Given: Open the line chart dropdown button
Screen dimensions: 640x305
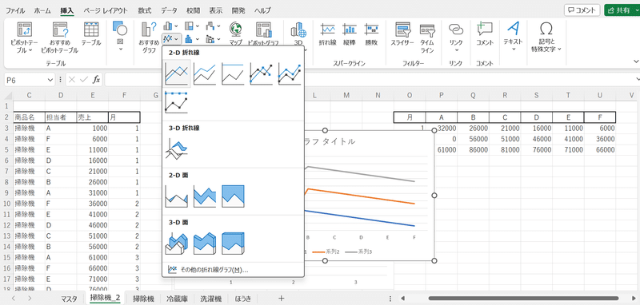Looking at the screenshot, I should tap(172, 38).
